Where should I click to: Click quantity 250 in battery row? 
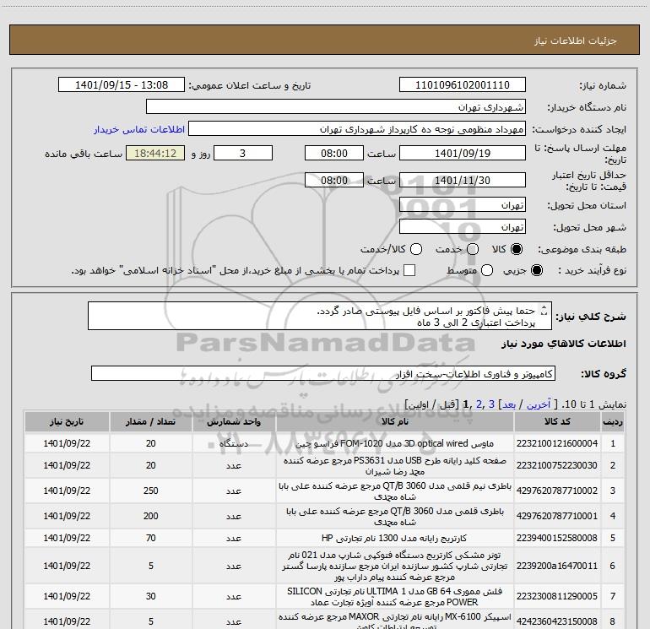tap(150, 491)
